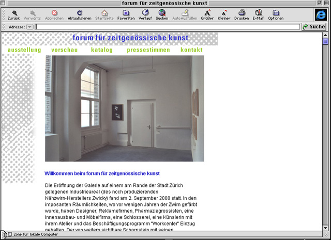Screen dimensions: 331x240
Task: Click the Suchen globe icon
Action: [162, 12]
